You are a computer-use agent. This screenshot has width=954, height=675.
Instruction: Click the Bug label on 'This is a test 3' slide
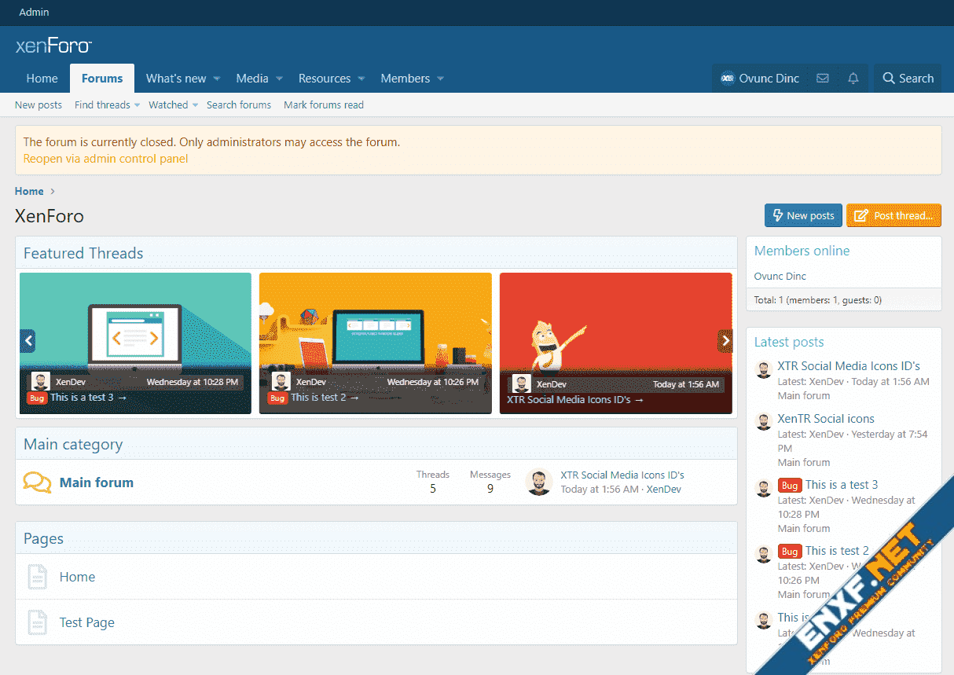tap(36, 398)
